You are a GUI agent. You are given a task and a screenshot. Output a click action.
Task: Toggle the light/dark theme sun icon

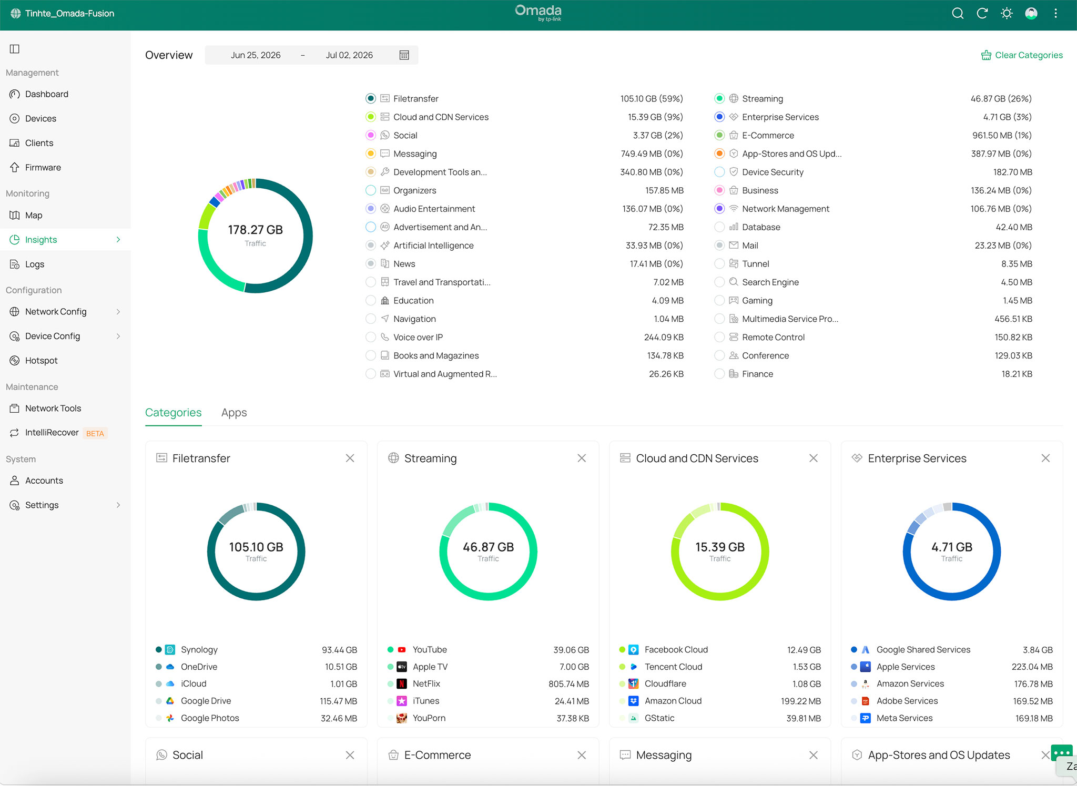(1007, 14)
